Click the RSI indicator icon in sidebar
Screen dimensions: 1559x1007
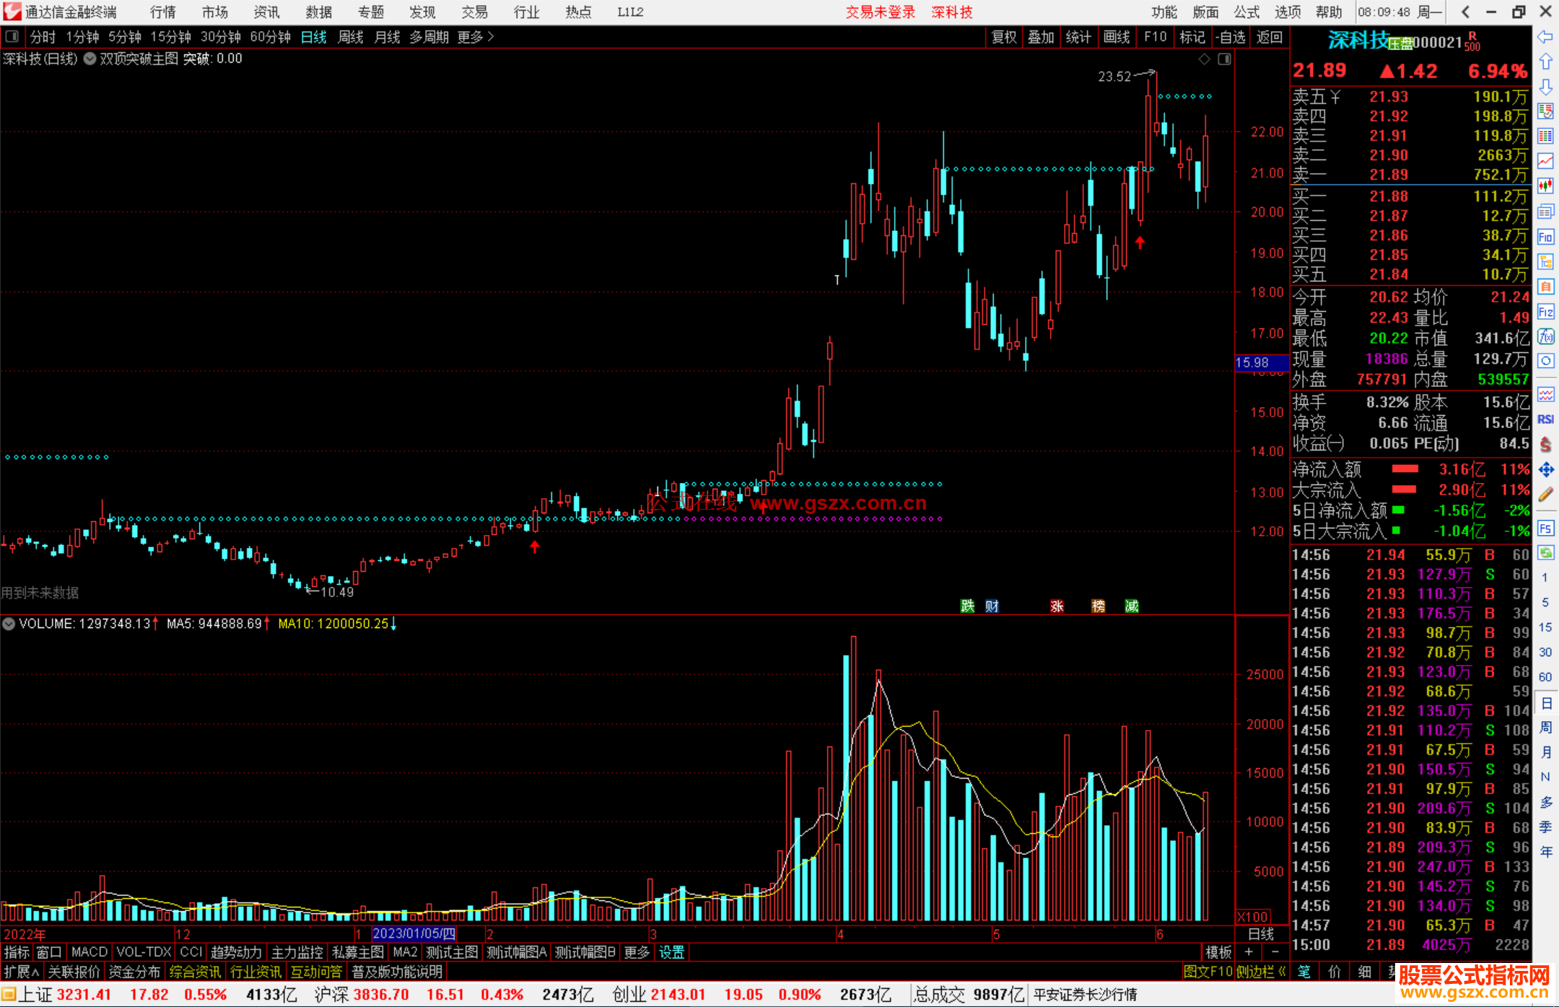(1545, 419)
